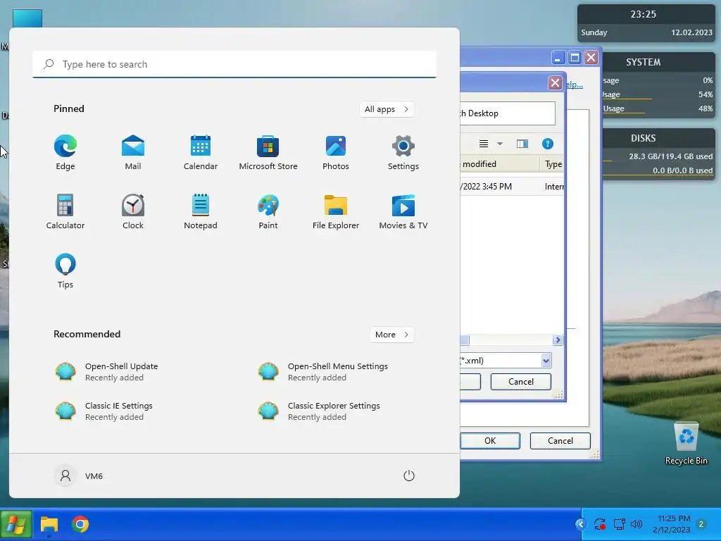This screenshot has width=721, height=541.
Task: Open the volume tray icon
Action: (x=637, y=524)
